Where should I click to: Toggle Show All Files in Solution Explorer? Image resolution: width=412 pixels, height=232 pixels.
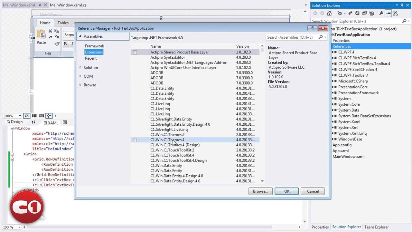(x=371, y=13)
